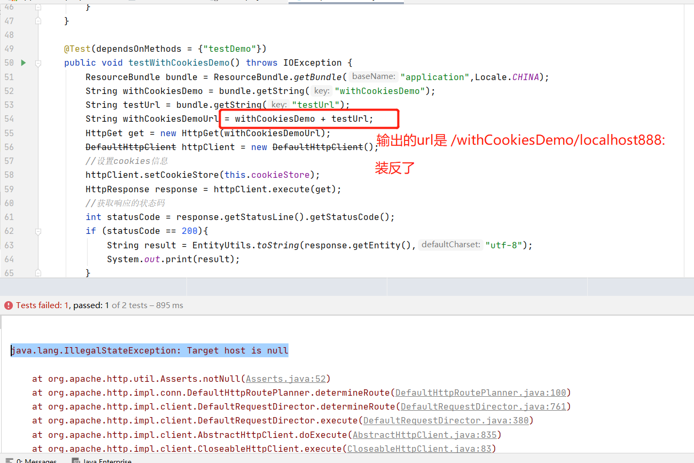Open the DefaultRequestDirector.java:761 link
The width and height of the screenshot is (694, 463).
click(484, 406)
